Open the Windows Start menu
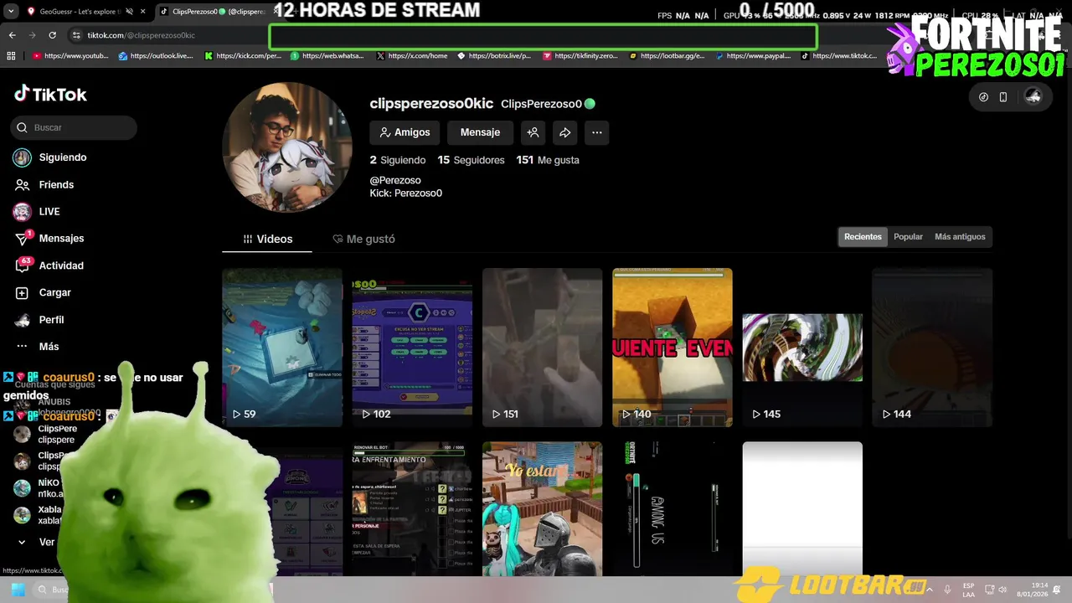Image resolution: width=1072 pixels, height=603 pixels. (18, 590)
